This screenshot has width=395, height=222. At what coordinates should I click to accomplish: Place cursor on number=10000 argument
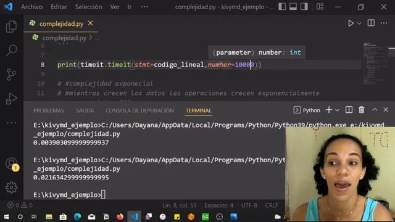(x=231, y=65)
